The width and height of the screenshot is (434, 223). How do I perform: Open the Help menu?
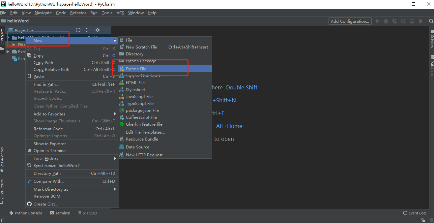[x=152, y=13]
